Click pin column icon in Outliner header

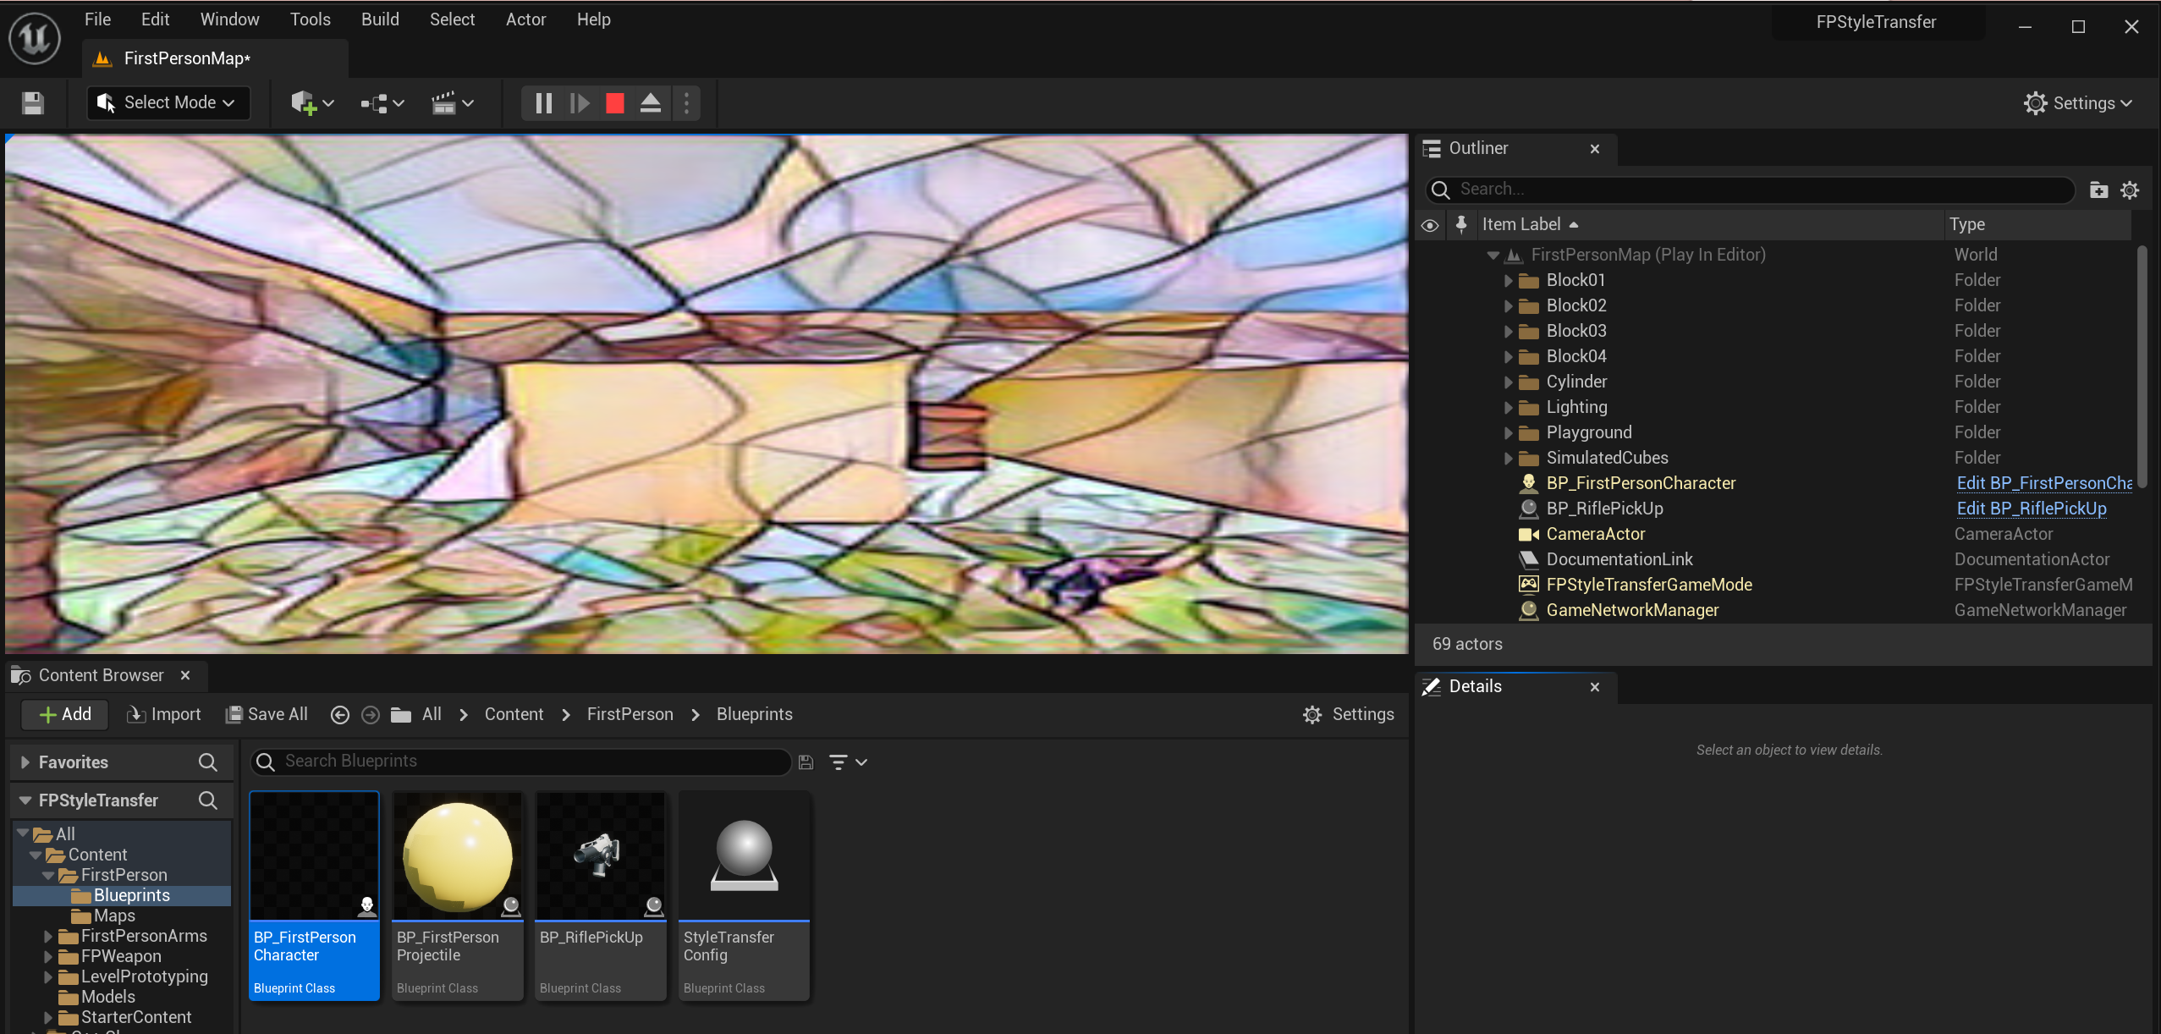click(x=1461, y=224)
